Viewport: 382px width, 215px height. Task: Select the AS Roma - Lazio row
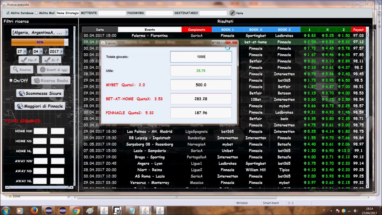(x=224, y=176)
